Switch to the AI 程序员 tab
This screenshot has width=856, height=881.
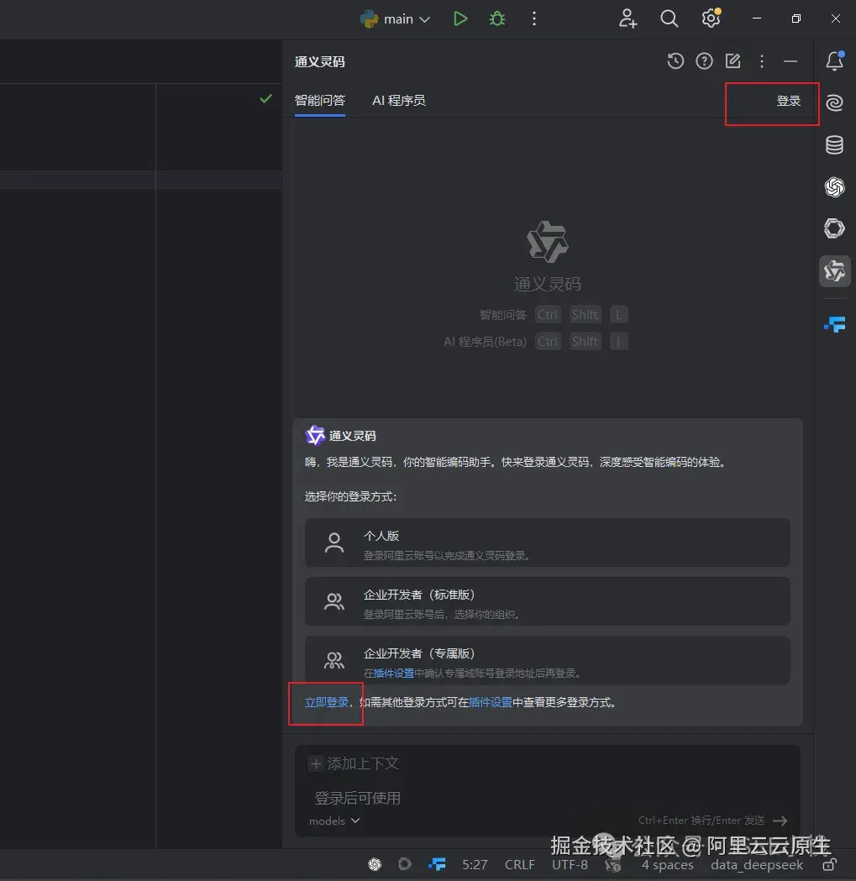(x=399, y=99)
